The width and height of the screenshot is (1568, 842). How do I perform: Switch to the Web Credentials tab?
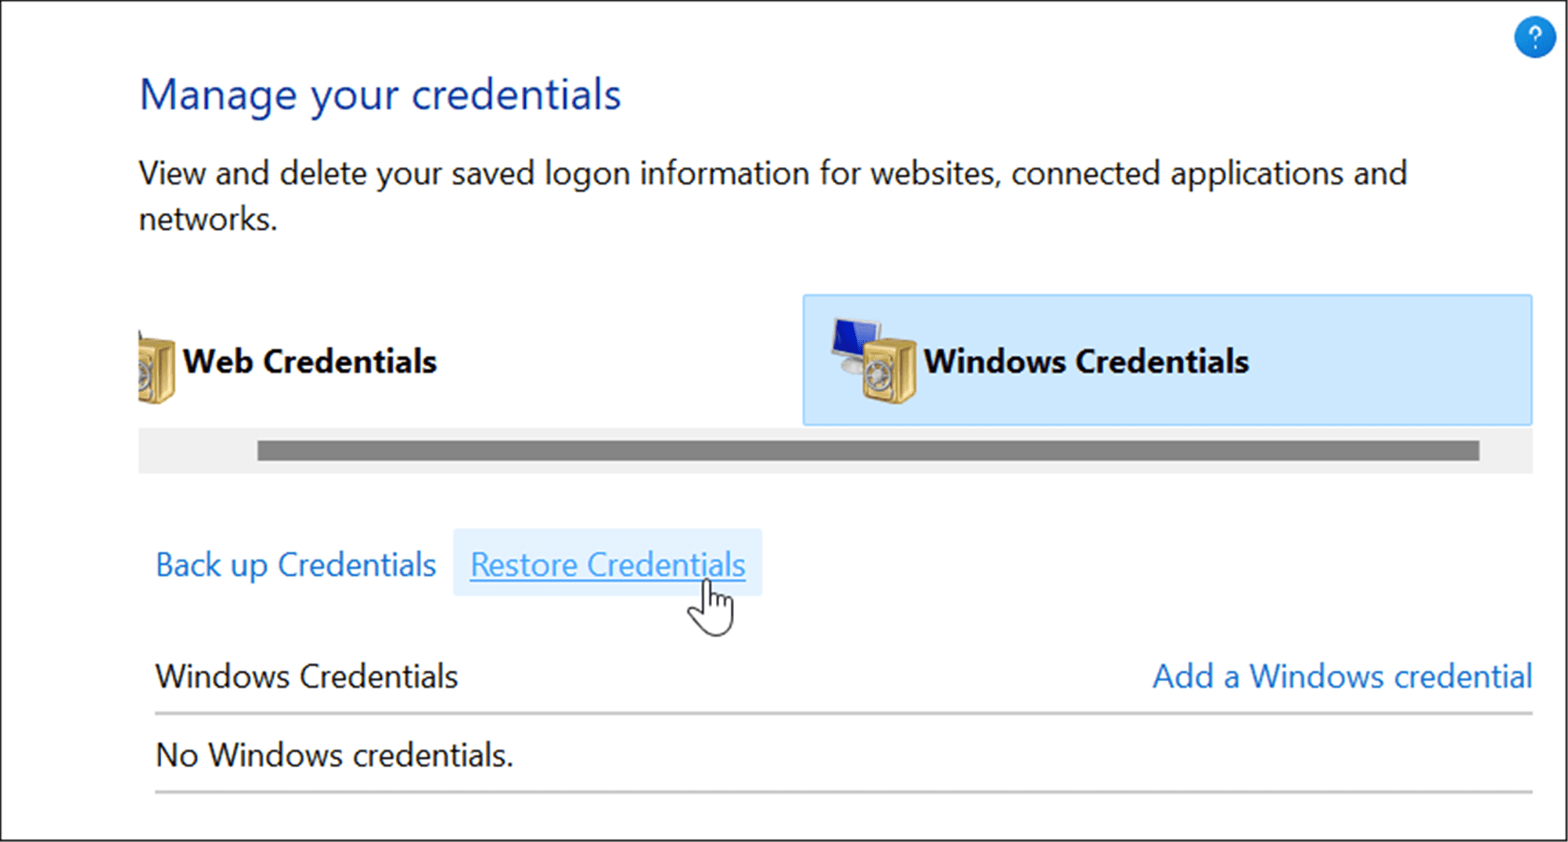pos(310,361)
